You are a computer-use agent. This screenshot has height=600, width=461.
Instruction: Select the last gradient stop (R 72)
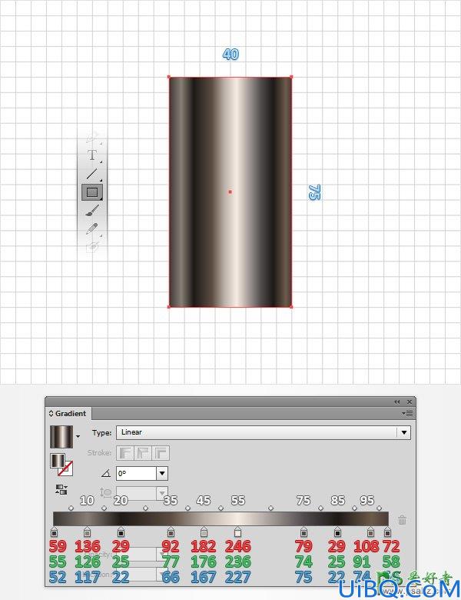pyautogui.click(x=387, y=532)
